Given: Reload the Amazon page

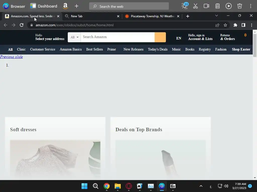Looking at the screenshot, I should point(22,25).
